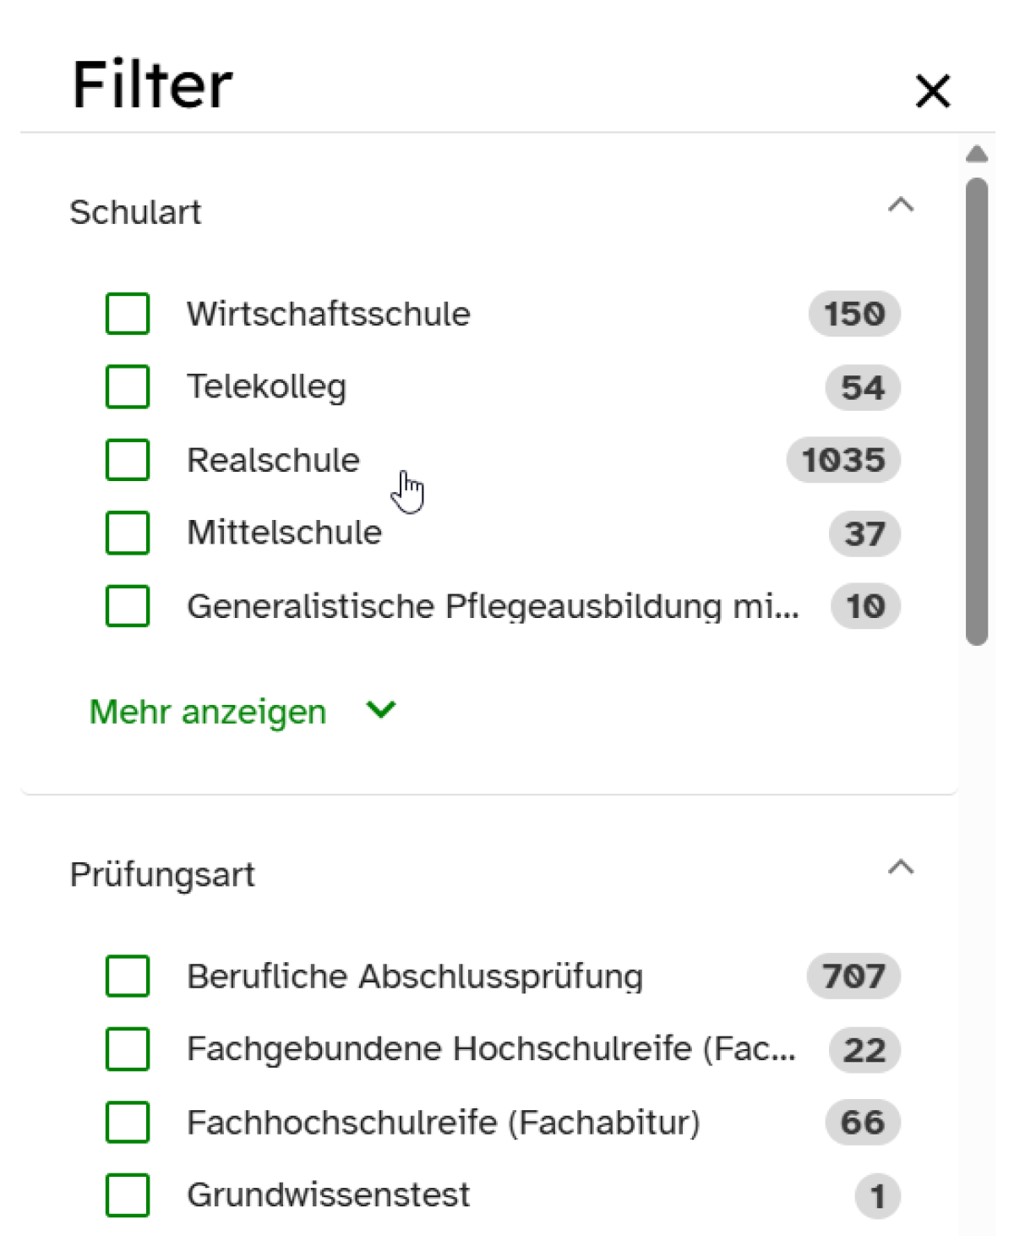Tick the Telekolleg filter checkbox
Image resolution: width=1014 pixels, height=1236 pixels.
point(128,386)
